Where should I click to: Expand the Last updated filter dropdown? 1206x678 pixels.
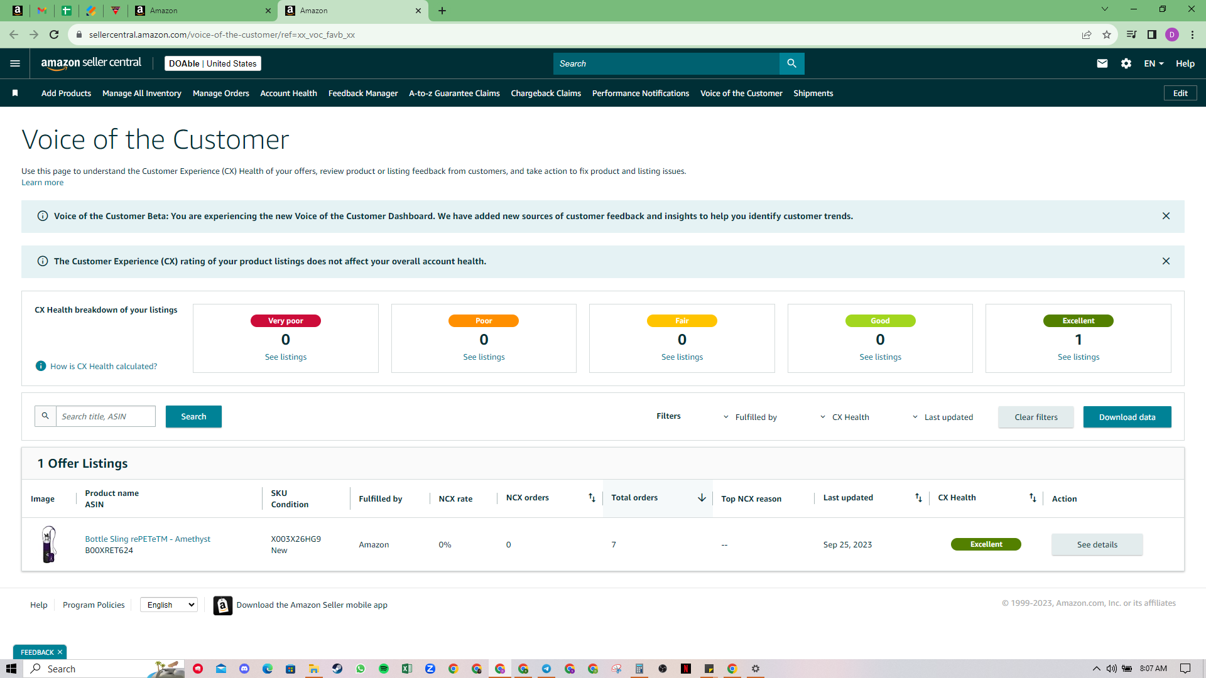[x=942, y=417]
